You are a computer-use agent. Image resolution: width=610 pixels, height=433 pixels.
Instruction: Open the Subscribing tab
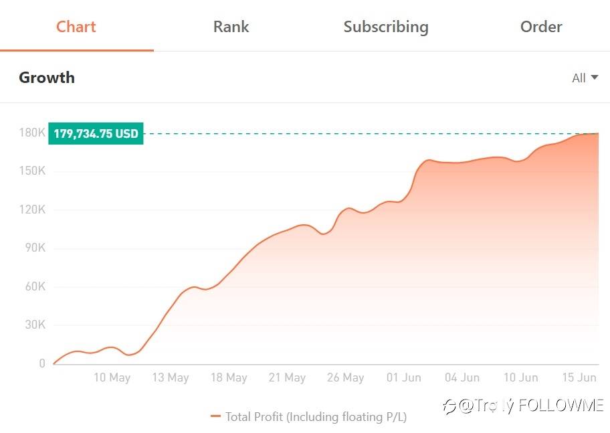point(386,27)
